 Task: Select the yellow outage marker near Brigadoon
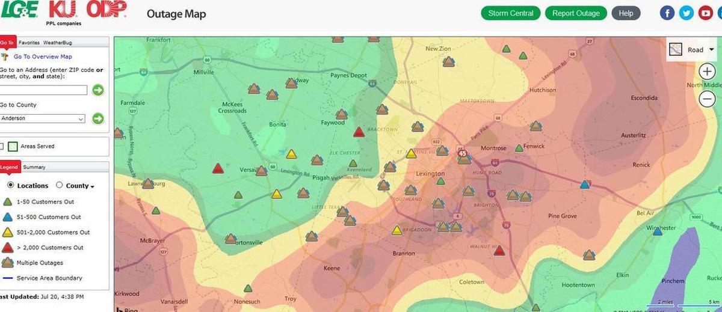396,230
